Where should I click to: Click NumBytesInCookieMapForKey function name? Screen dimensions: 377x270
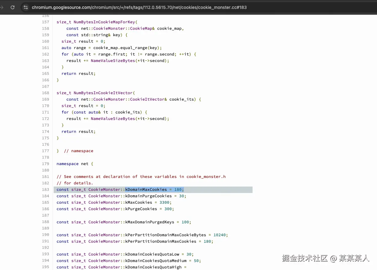pyautogui.click(x=104, y=22)
